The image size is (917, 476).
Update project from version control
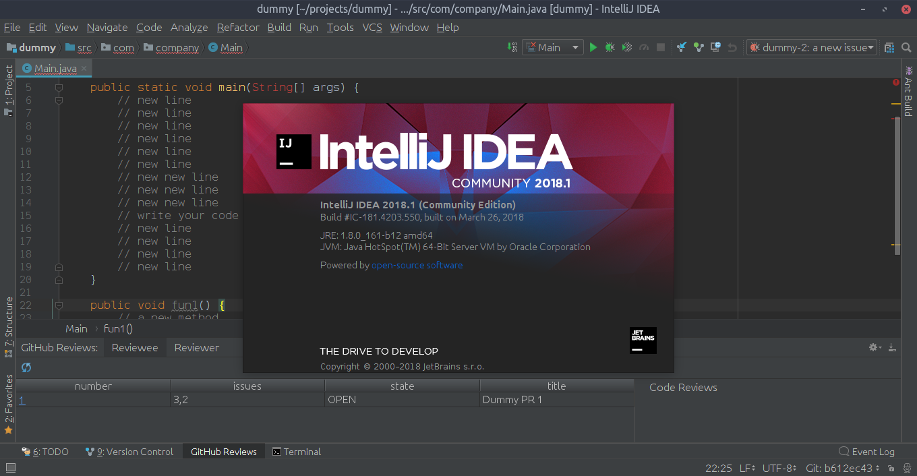[682, 47]
